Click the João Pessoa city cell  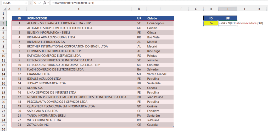[x=160, y=97]
